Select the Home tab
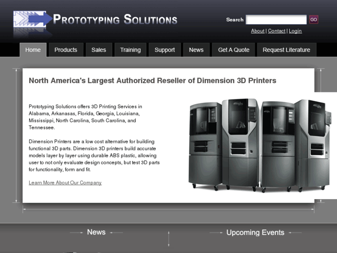Viewport: 337px width, 253px height. 33,50
